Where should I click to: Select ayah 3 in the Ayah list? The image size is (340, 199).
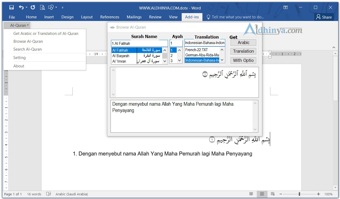click(x=173, y=61)
